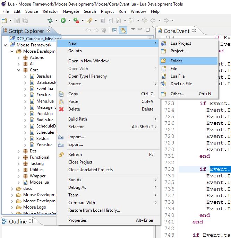Click the New wizard toolbar icon
Image resolution: width=231 pixels, height=238 pixels.
(x=4, y=21)
